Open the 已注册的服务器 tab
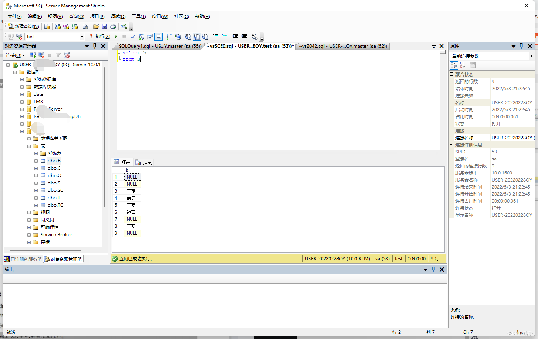 coord(23,259)
